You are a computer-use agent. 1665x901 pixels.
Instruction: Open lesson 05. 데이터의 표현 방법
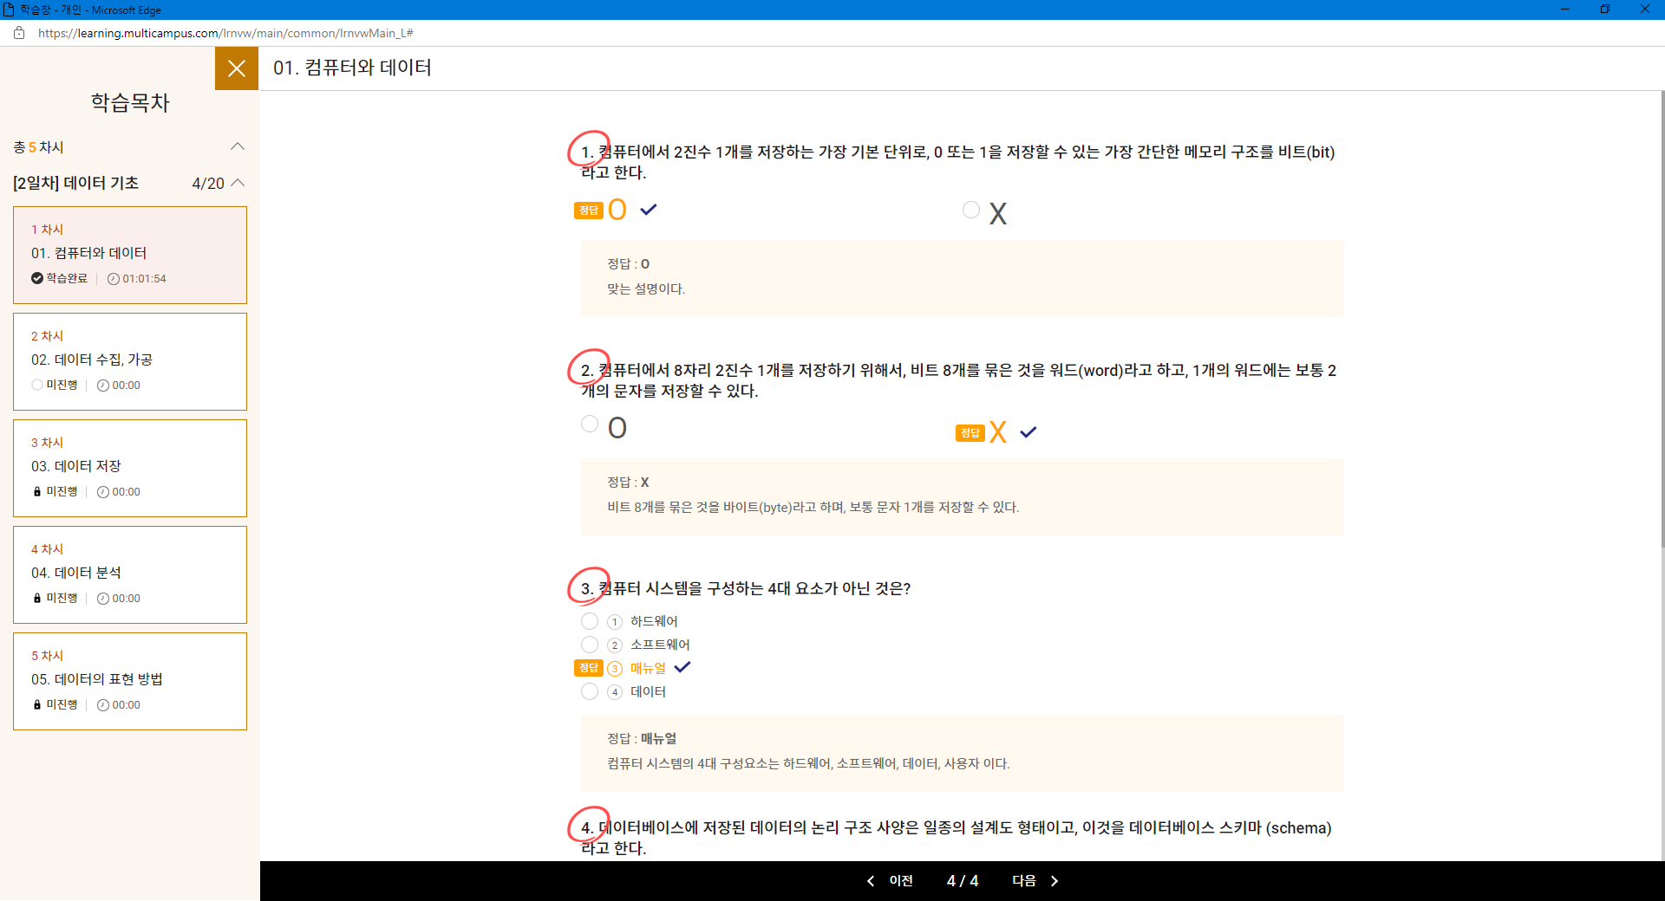130,681
